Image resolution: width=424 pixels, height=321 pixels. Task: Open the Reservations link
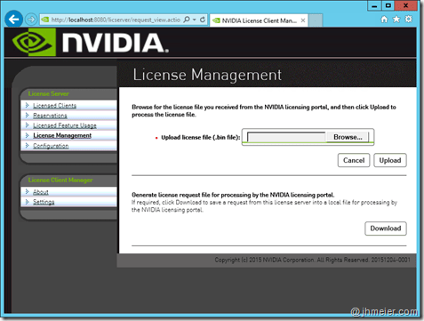coord(50,116)
